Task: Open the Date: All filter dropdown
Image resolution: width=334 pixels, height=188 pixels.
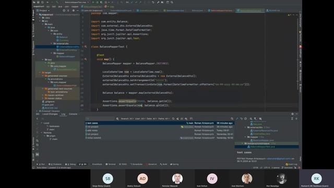Action: 151,119
